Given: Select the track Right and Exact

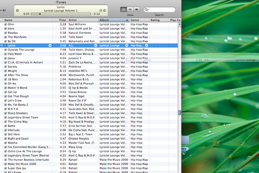Looking at the screenshot, I should coord(18,138).
